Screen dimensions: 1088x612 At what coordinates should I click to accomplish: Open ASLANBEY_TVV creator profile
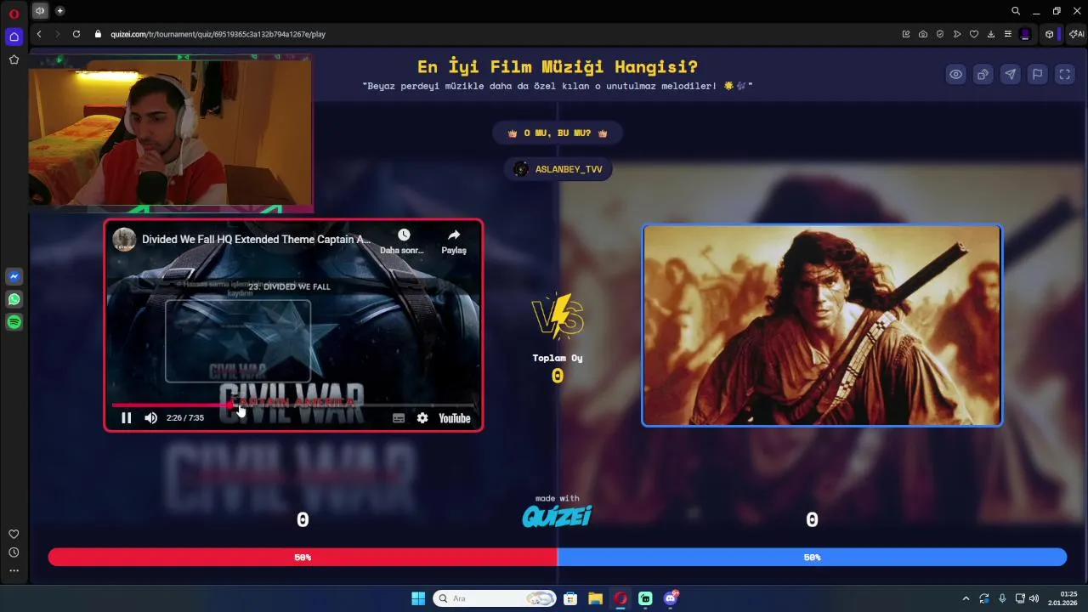558,169
